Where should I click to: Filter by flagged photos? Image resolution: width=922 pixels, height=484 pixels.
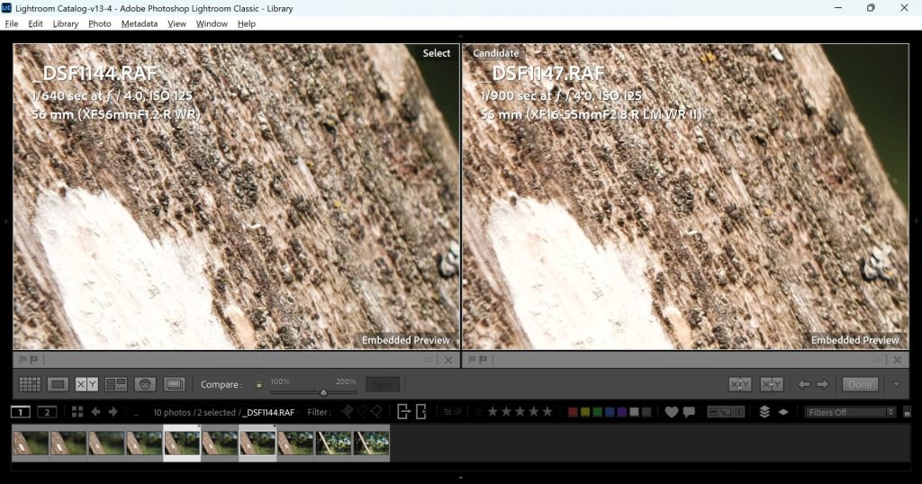348,412
